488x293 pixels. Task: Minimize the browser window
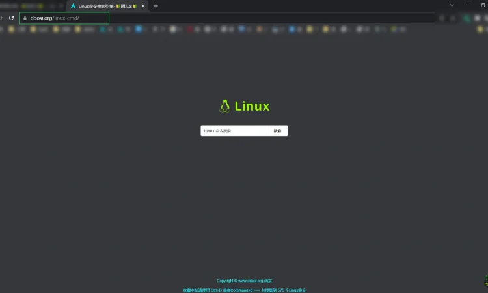[467, 5]
